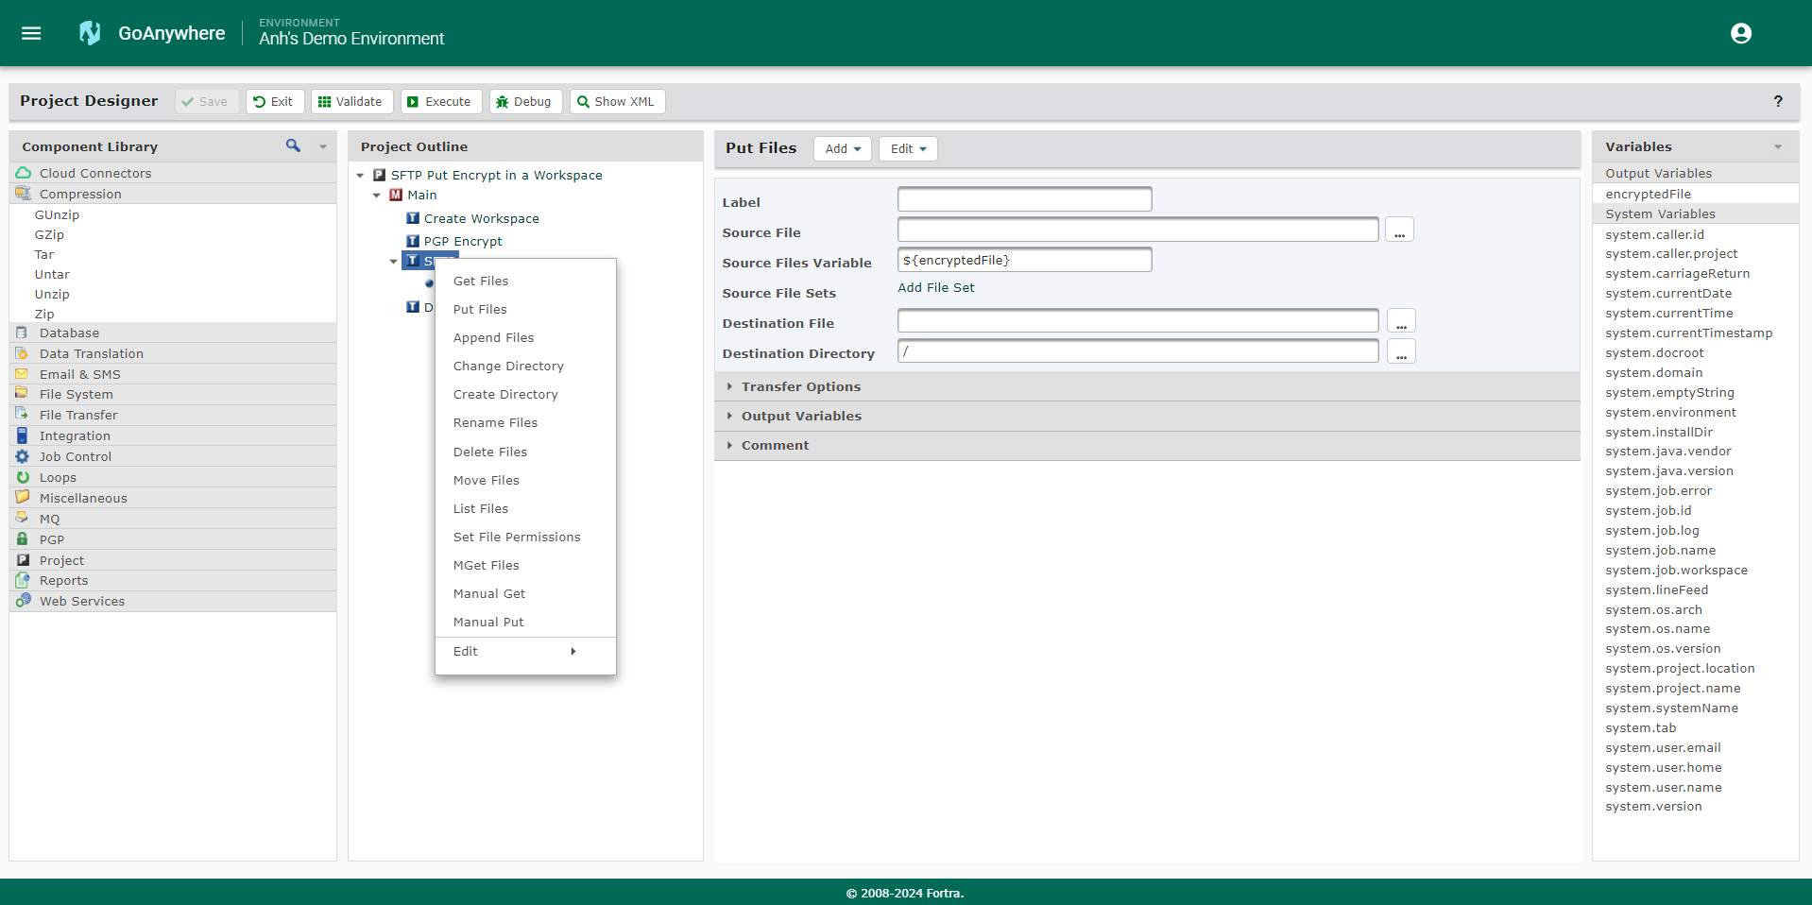The width and height of the screenshot is (1812, 905).
Task: Click into the Label input field
Action: (x=1024, y=199)
